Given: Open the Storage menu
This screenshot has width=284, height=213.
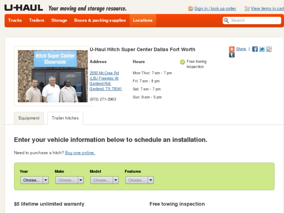Looking at the screenshot, I should (x=59, y=20).
